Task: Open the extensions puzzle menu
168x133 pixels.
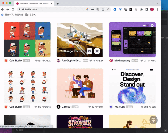Action: [x=141, y=10]
